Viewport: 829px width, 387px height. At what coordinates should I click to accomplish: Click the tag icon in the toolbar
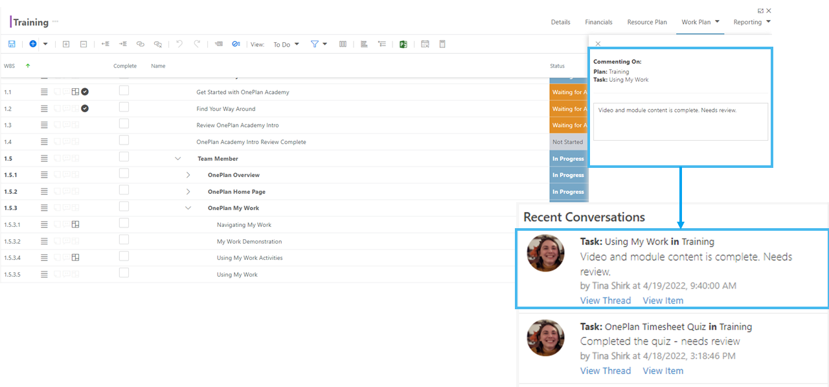click(219, 44)
